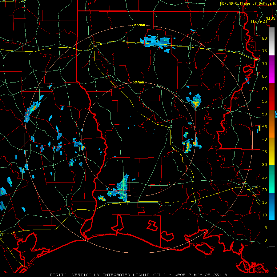Click the scale value "40"
This screenshot has height=277, width=277.
click(x=264, y=139)
